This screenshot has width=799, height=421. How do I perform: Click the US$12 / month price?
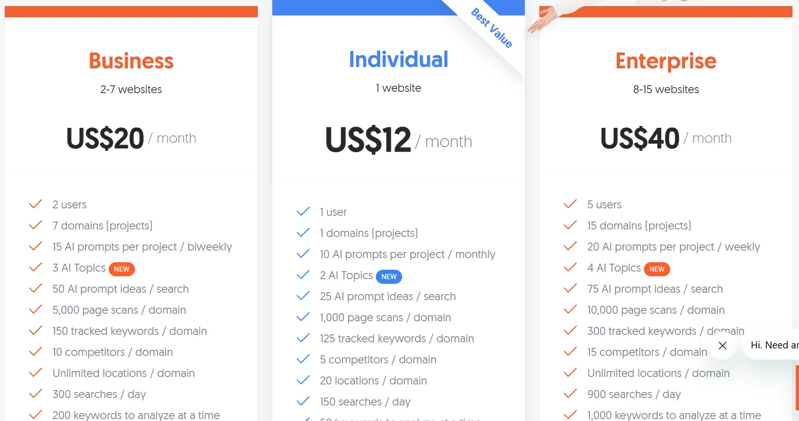pyautogui.click(x=398, y=140)
